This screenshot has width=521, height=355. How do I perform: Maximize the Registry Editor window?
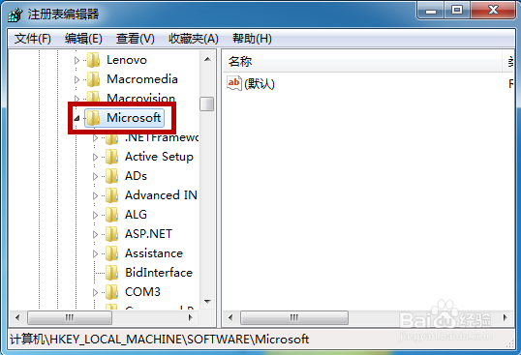[x=457, y=11]
